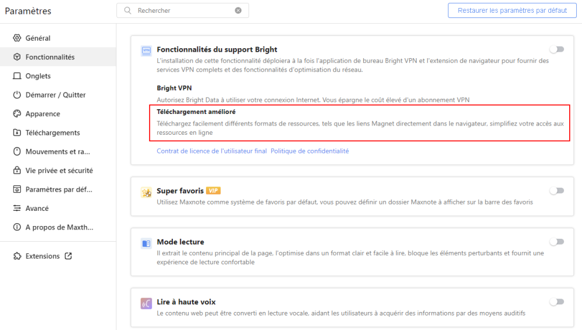Click in the Rechercher search field
Image resolution: width=582 pixels, height=330 pixels.
tap(183, 10)
